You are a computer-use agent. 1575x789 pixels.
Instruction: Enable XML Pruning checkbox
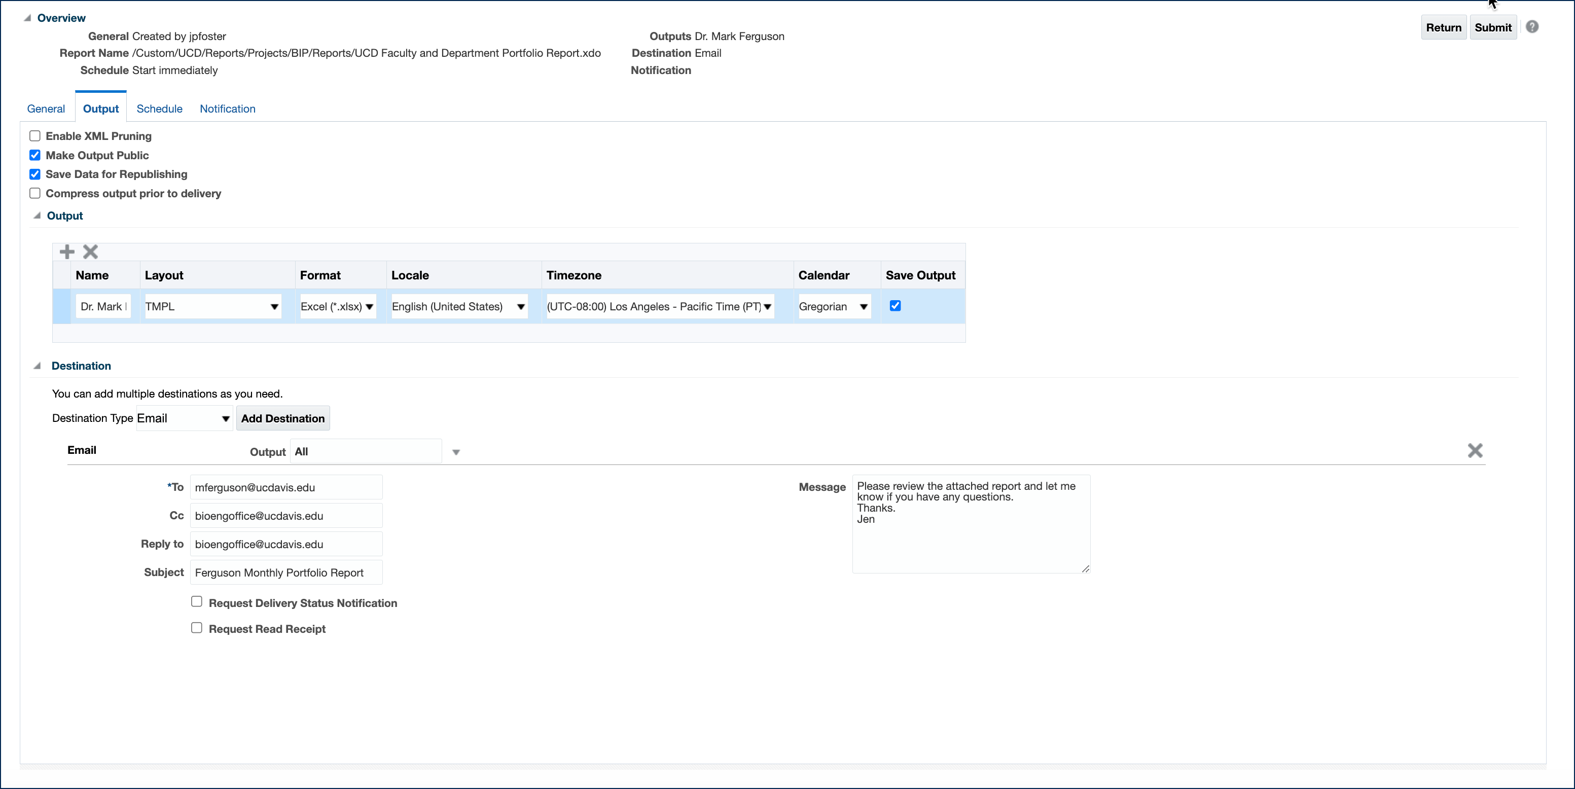click(x=35, y=136)
